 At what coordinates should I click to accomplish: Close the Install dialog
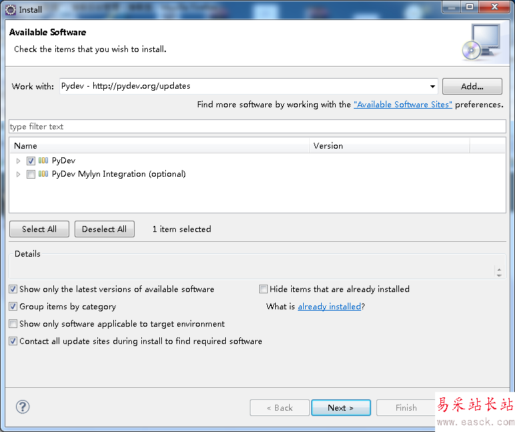494,7
